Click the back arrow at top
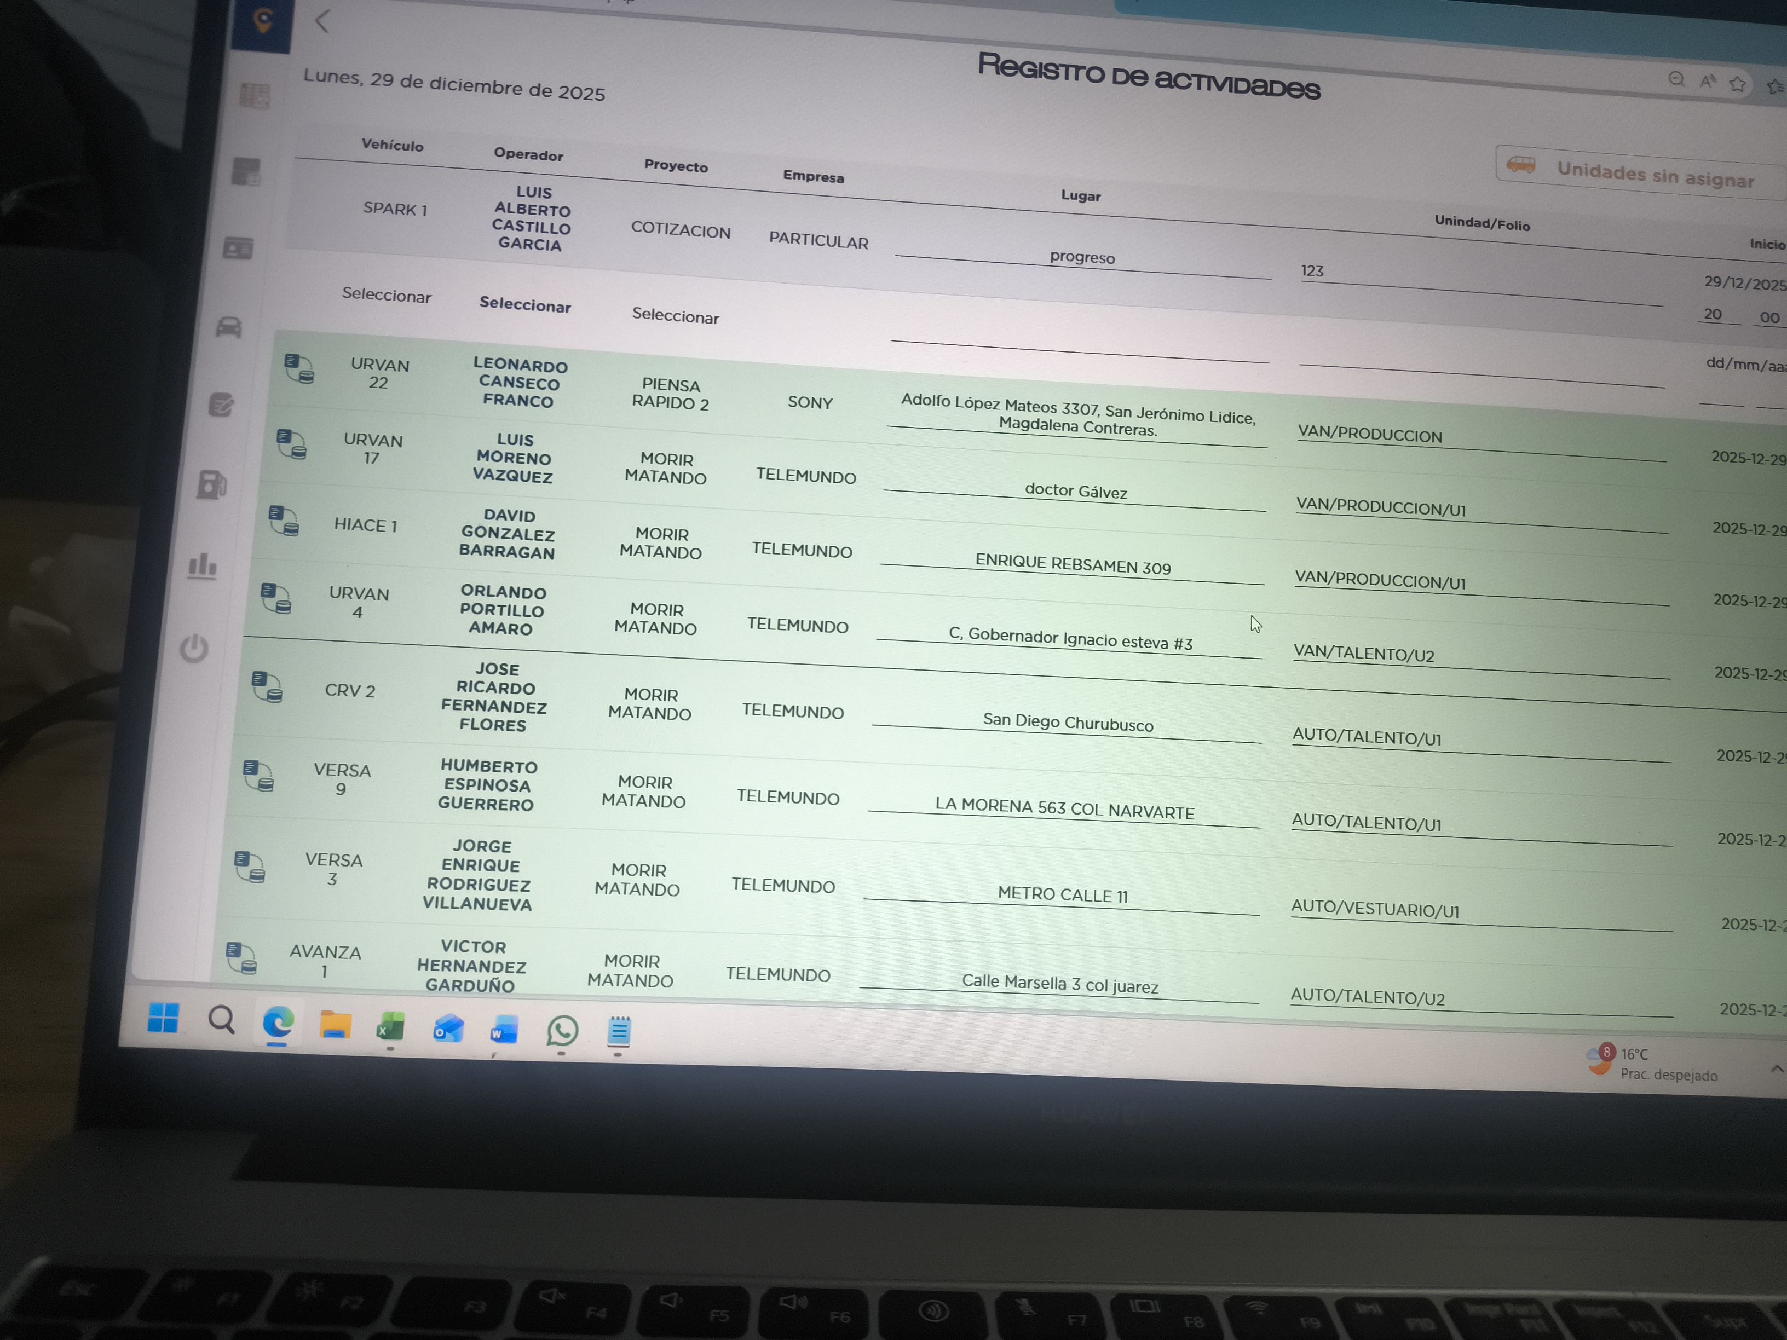This screenshot has width=1787, height=1340. coord(322,21)
